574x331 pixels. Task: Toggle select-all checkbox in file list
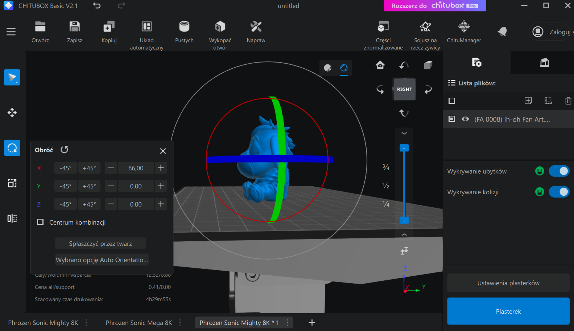click(452, 101)
